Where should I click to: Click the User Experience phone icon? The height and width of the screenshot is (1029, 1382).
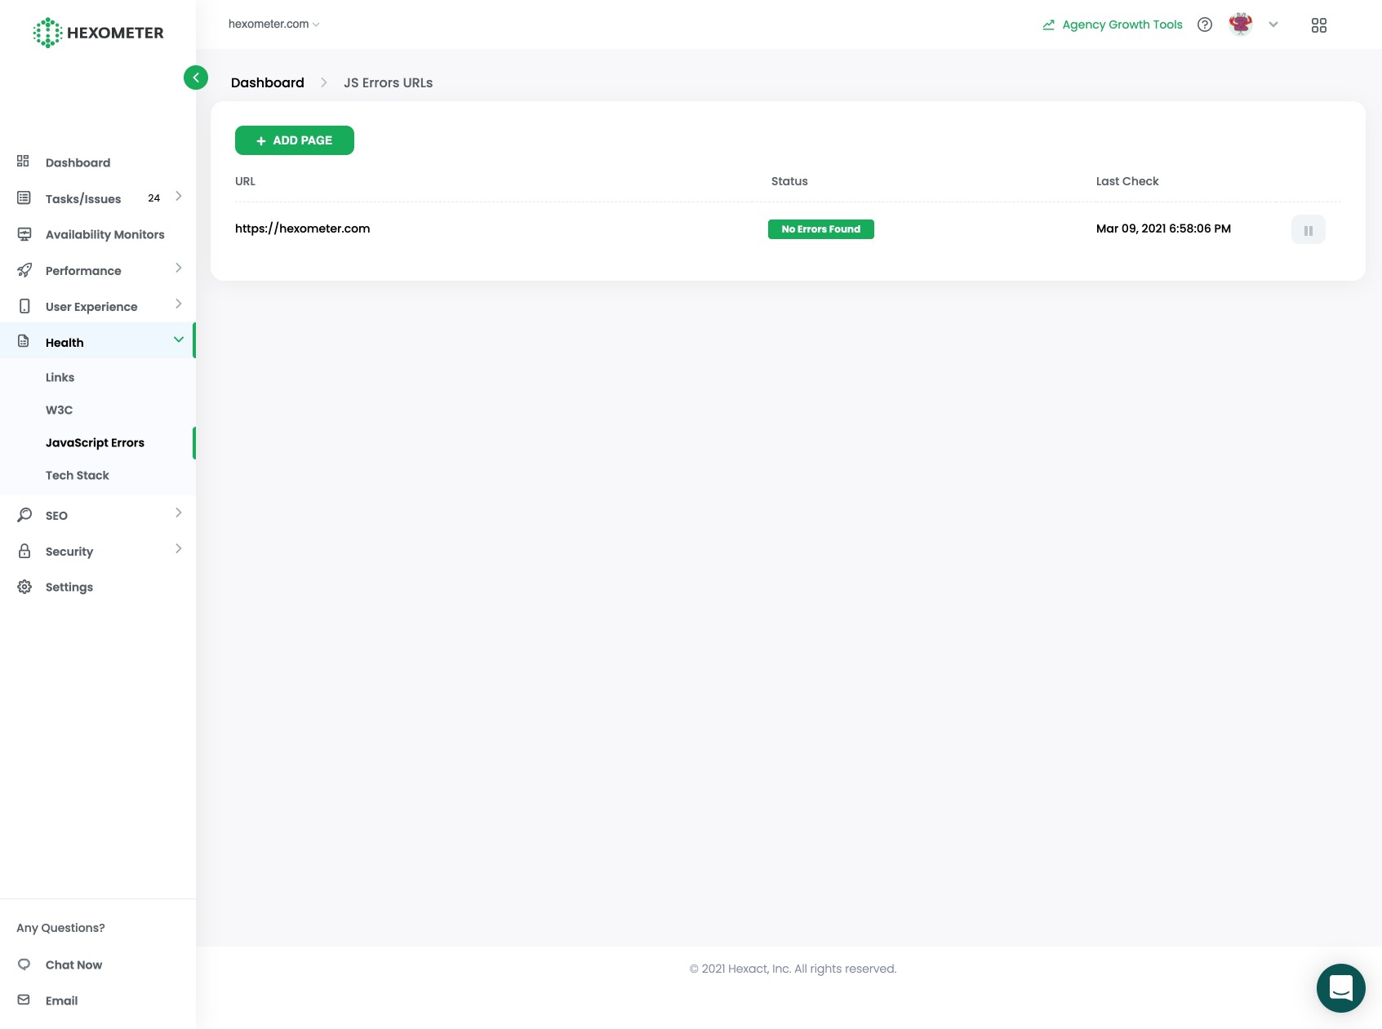pyautogui.click(x=24, y=306)
